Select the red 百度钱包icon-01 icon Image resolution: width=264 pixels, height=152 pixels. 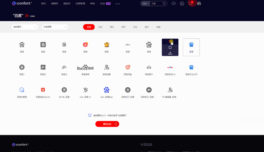[x=43, y=90]
